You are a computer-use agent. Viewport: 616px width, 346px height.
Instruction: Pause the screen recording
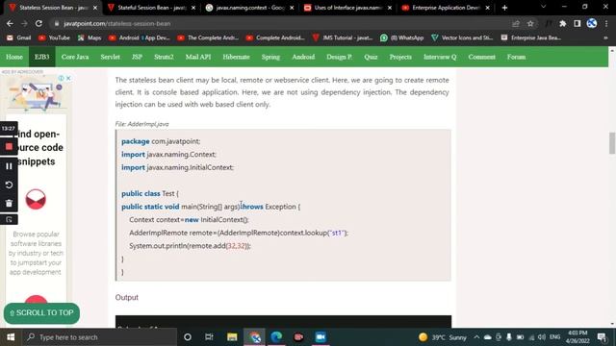click(x=9, y=166)
